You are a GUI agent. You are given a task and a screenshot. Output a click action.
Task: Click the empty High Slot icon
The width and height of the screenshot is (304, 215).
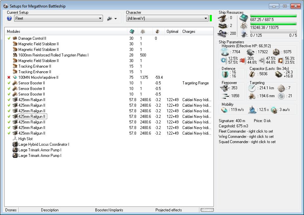[15, 139]
